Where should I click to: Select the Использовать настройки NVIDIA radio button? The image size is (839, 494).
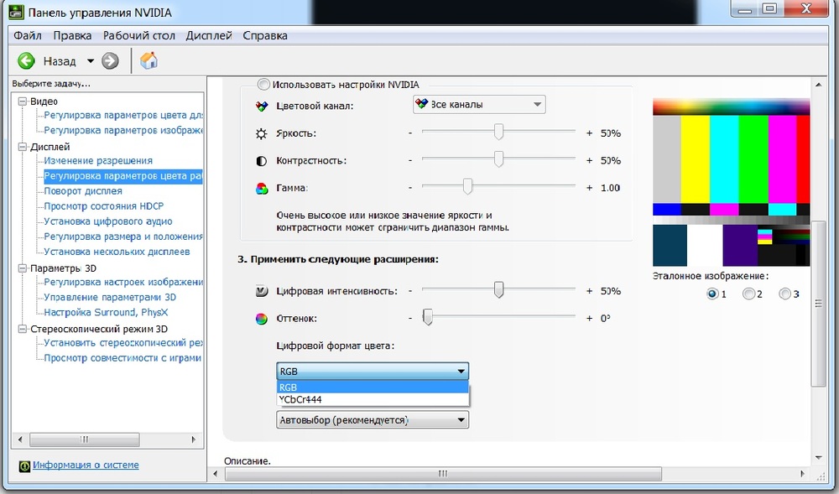[x=263, y=85]
